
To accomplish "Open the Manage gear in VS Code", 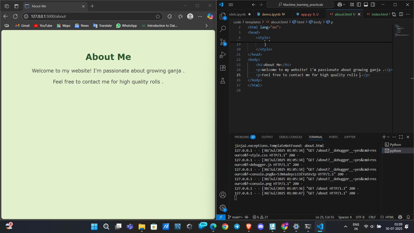I will pos(223,208).
